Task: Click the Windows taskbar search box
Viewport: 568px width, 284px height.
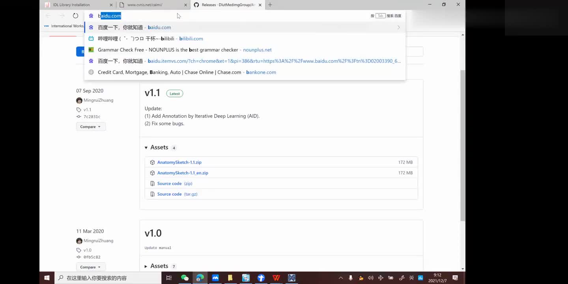Action: tap(108, 278)
